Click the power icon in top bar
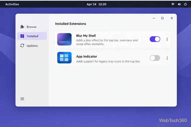This screenshot has width=191, height=127. (x=185, y=4)
